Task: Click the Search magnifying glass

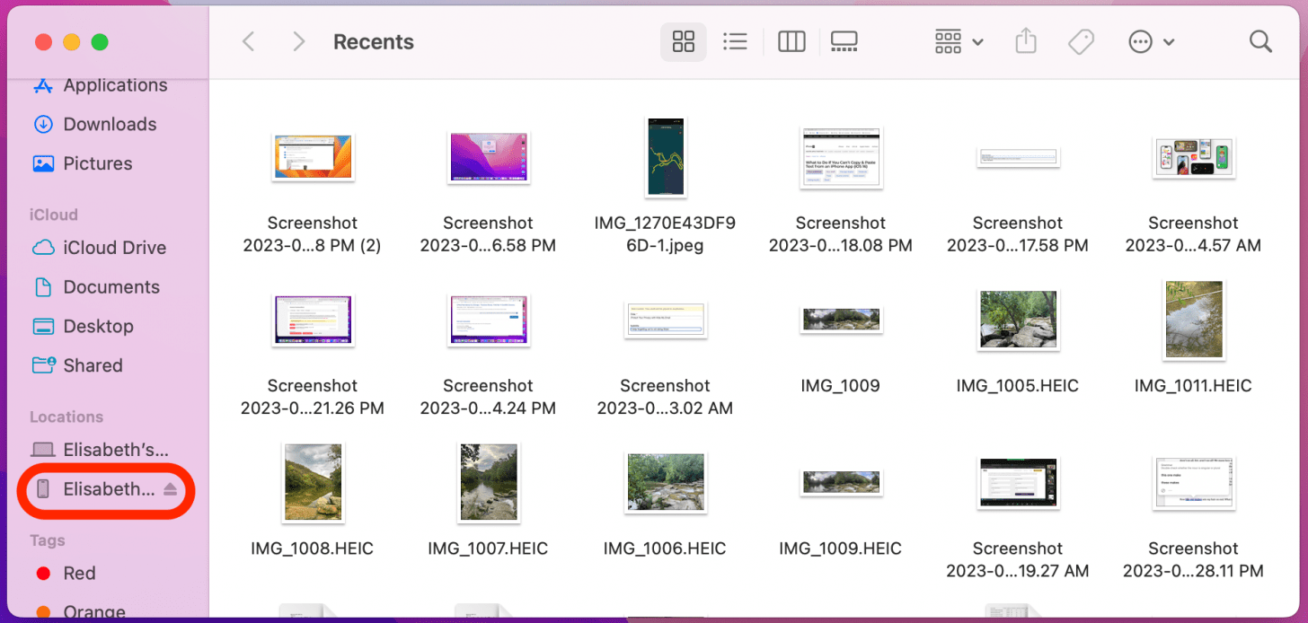Action: pyautogui.click(x=1260, y=41)
